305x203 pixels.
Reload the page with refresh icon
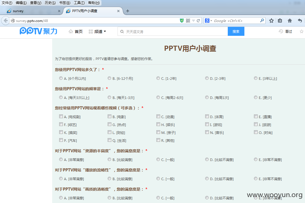(198, 21)
